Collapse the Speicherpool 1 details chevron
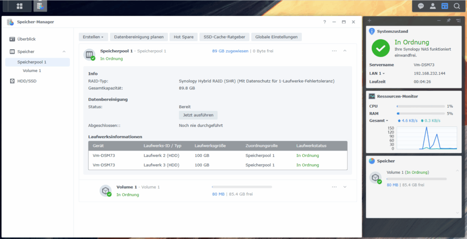 (345, 51)
